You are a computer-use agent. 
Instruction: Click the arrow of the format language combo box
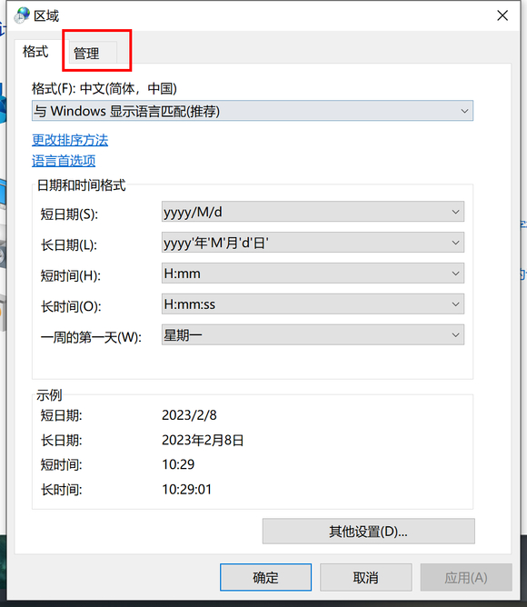tap(464, 111)
